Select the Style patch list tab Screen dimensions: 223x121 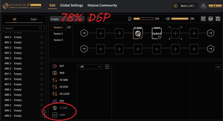34,19
